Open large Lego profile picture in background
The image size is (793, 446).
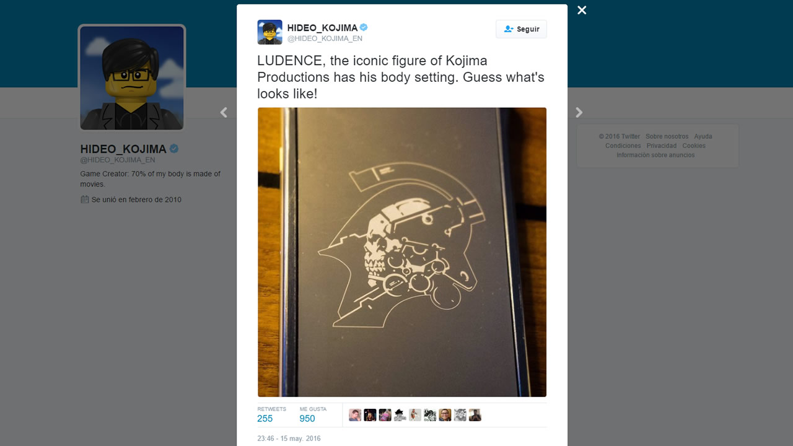click(132, 78)
